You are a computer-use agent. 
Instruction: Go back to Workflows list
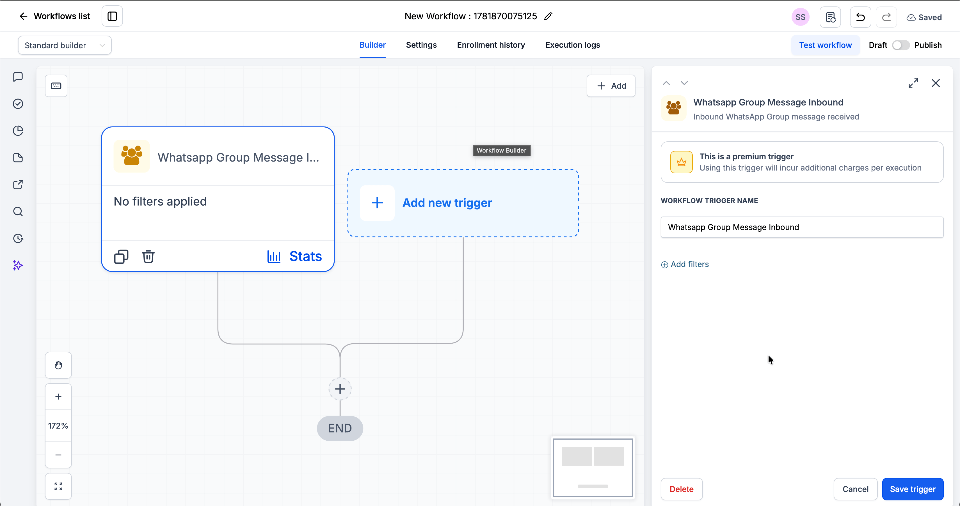click(x=54, y=16)
